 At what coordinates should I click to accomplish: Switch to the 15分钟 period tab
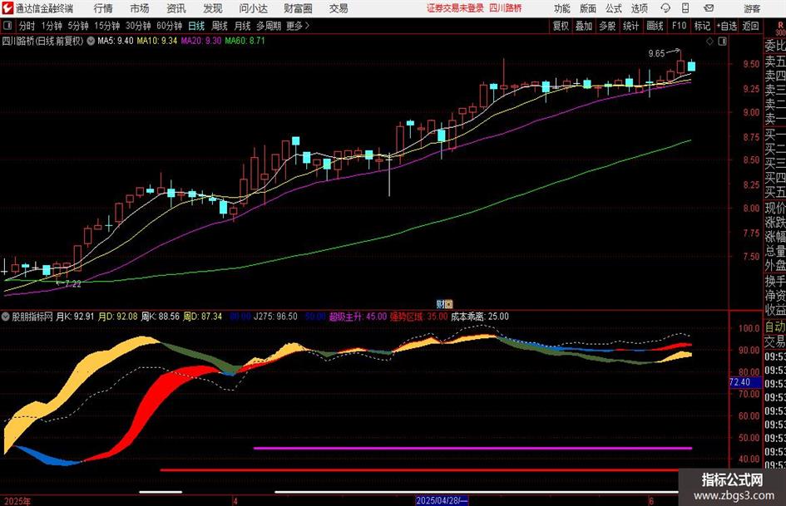click(x=106, y=26)
